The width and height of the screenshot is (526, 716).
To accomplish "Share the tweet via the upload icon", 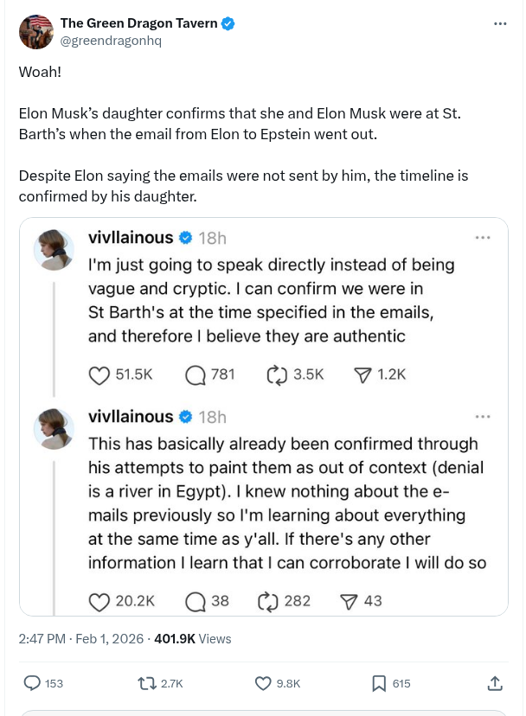I will point(495,683).
